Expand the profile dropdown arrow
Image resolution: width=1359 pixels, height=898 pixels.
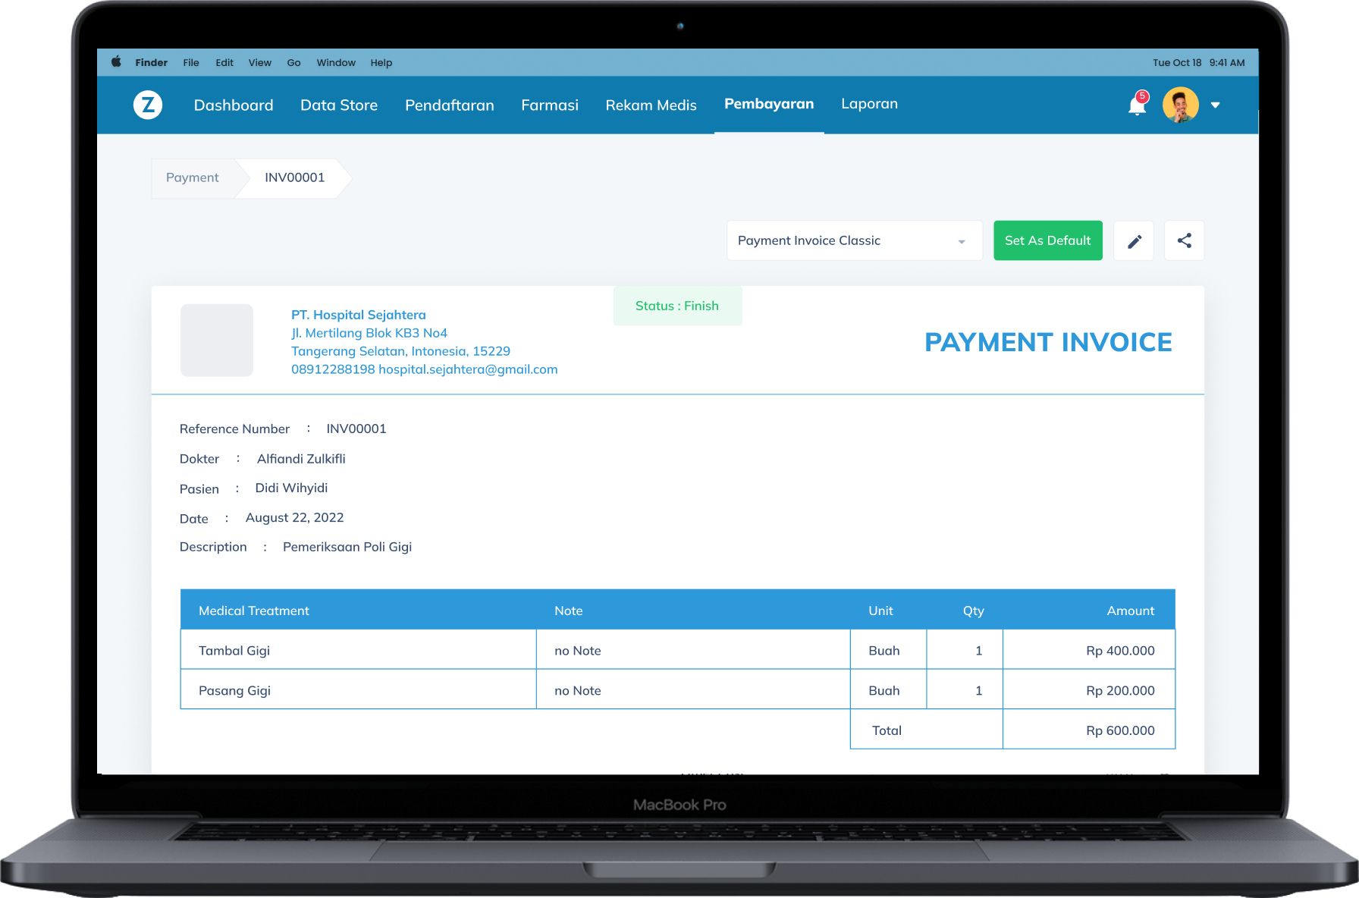[1216, 105]
